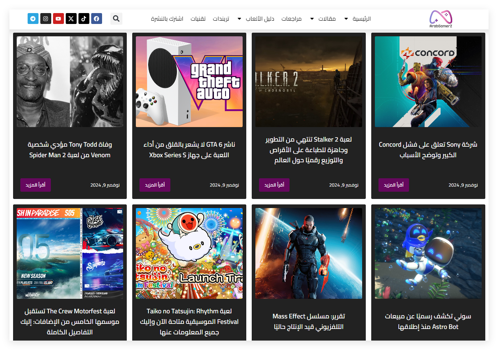The height and width of the screenshot is (350, 498).
Task: Open the GTA 6 Xbox Series S thumbnail
Action: pos(189,82)
